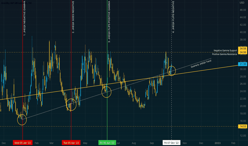Click the red Wed 05 Jan '22 date label
Image resolution: width=248 pixels, height=146 pixels.
click(23, 143)
